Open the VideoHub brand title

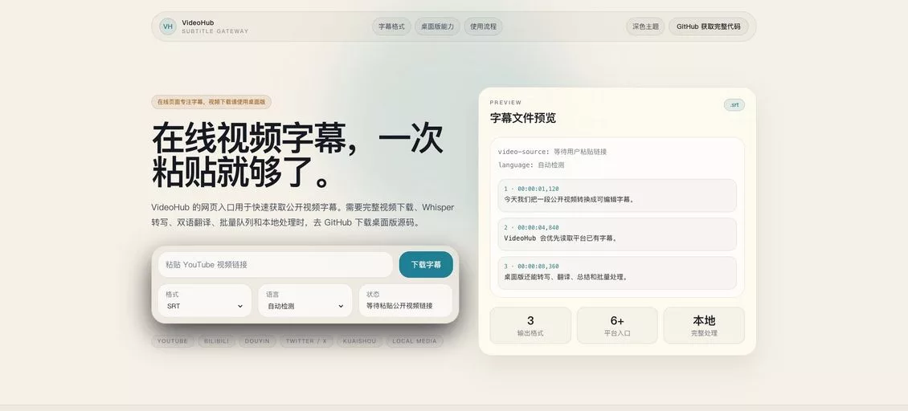click(198, 22)
